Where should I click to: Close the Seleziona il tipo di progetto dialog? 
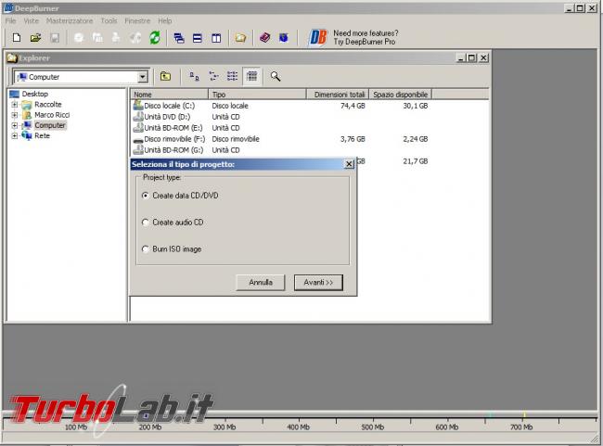(349, 164)
